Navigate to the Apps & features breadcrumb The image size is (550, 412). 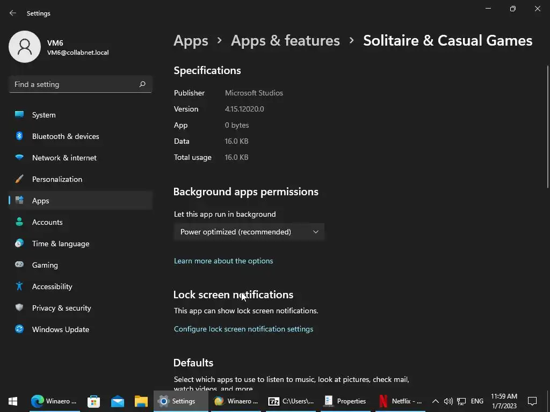point(285,41)
